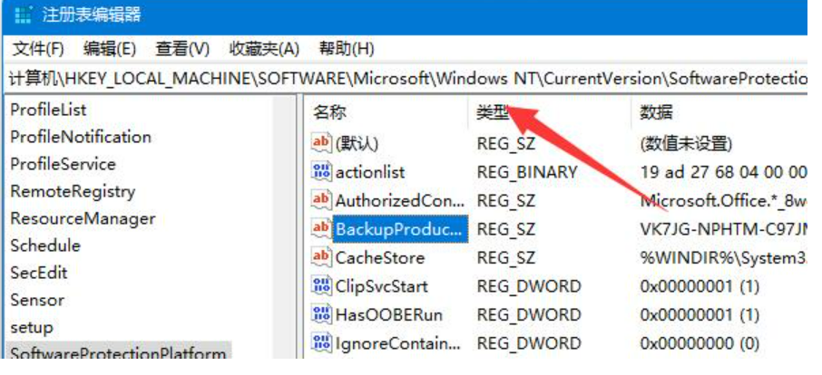Click the string icon beside (默认) value
822x375 pixels.
click(321, 142)
